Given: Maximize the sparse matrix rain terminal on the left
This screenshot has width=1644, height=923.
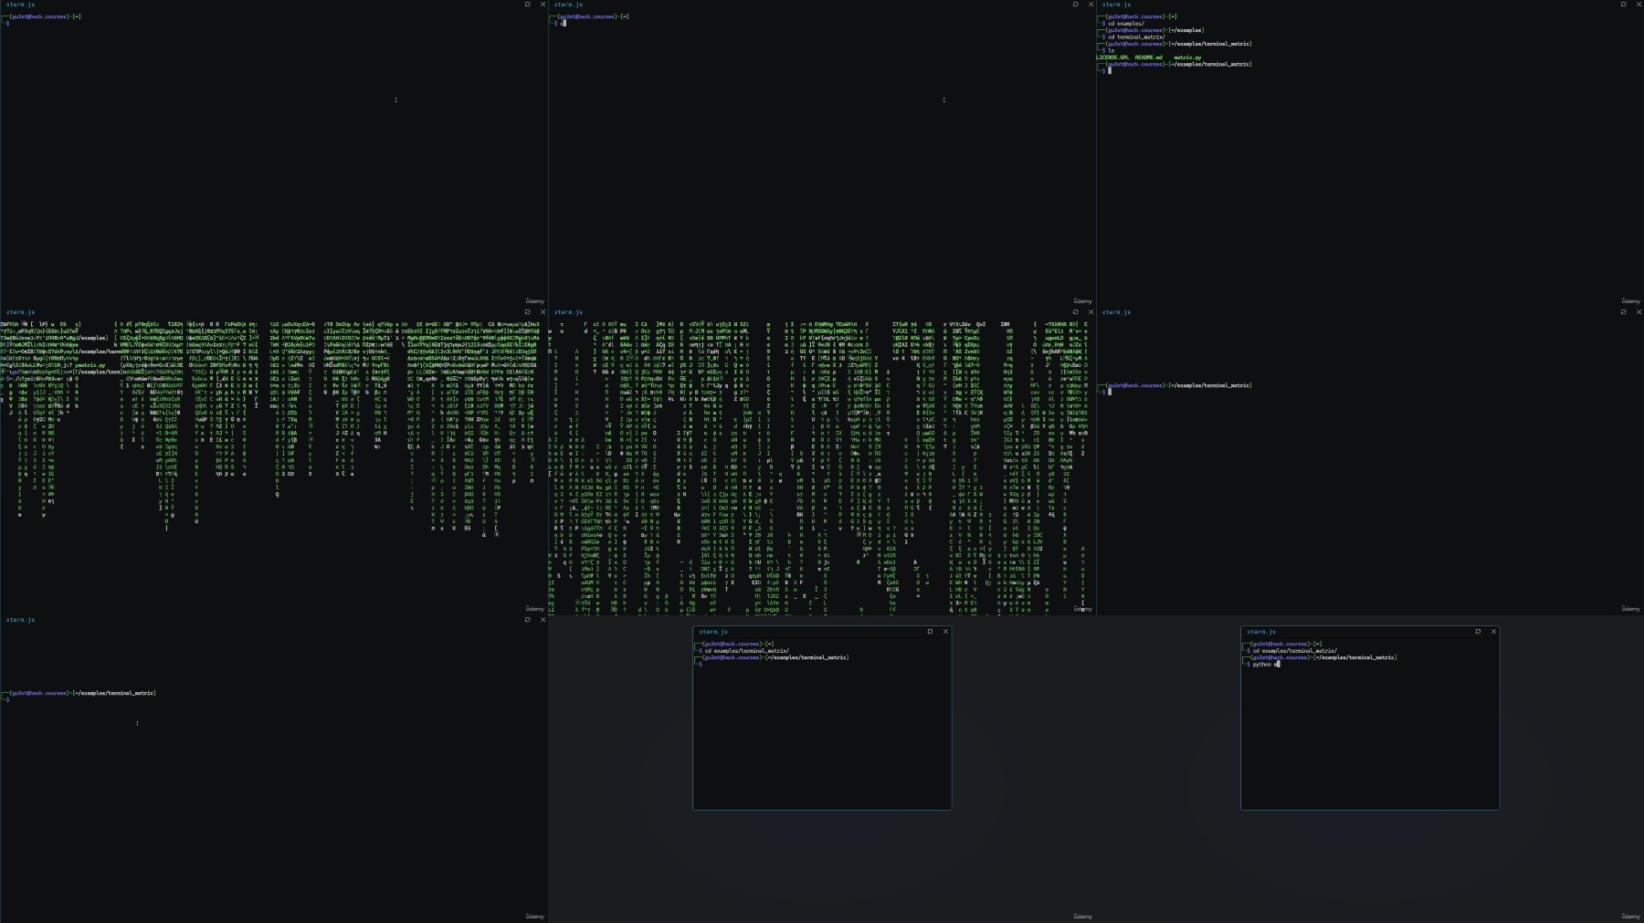Looking at the screenshot, I should [527, 312].
